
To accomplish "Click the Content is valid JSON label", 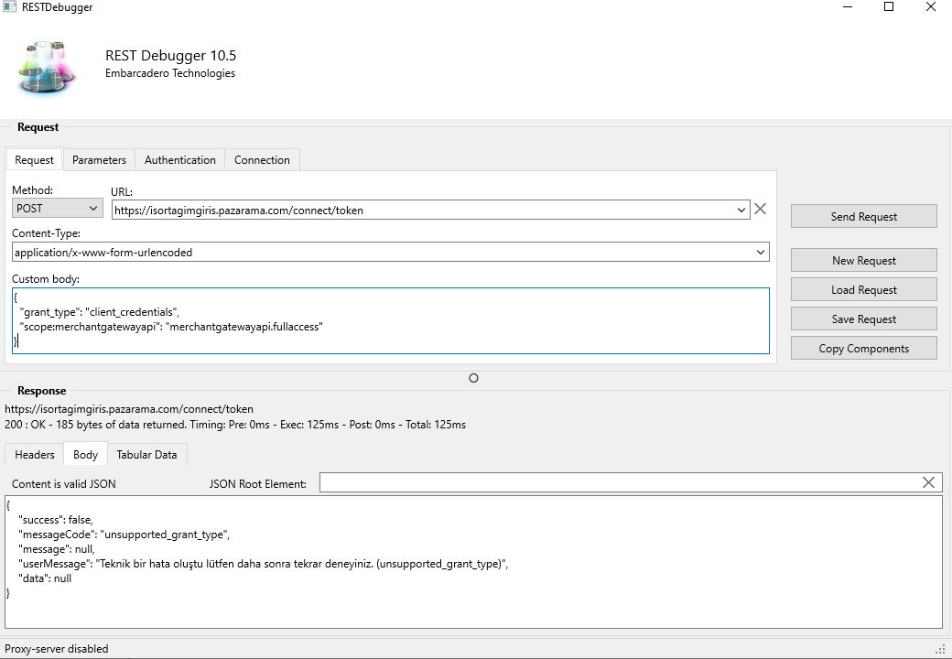I will [x=64, y=483].
